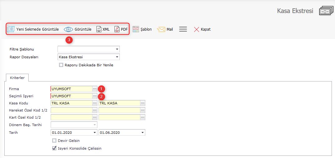The width and height of the screenshot is (335, 158).
Task: Click the Görüntüle eye icon
Action: coord(68,29)
